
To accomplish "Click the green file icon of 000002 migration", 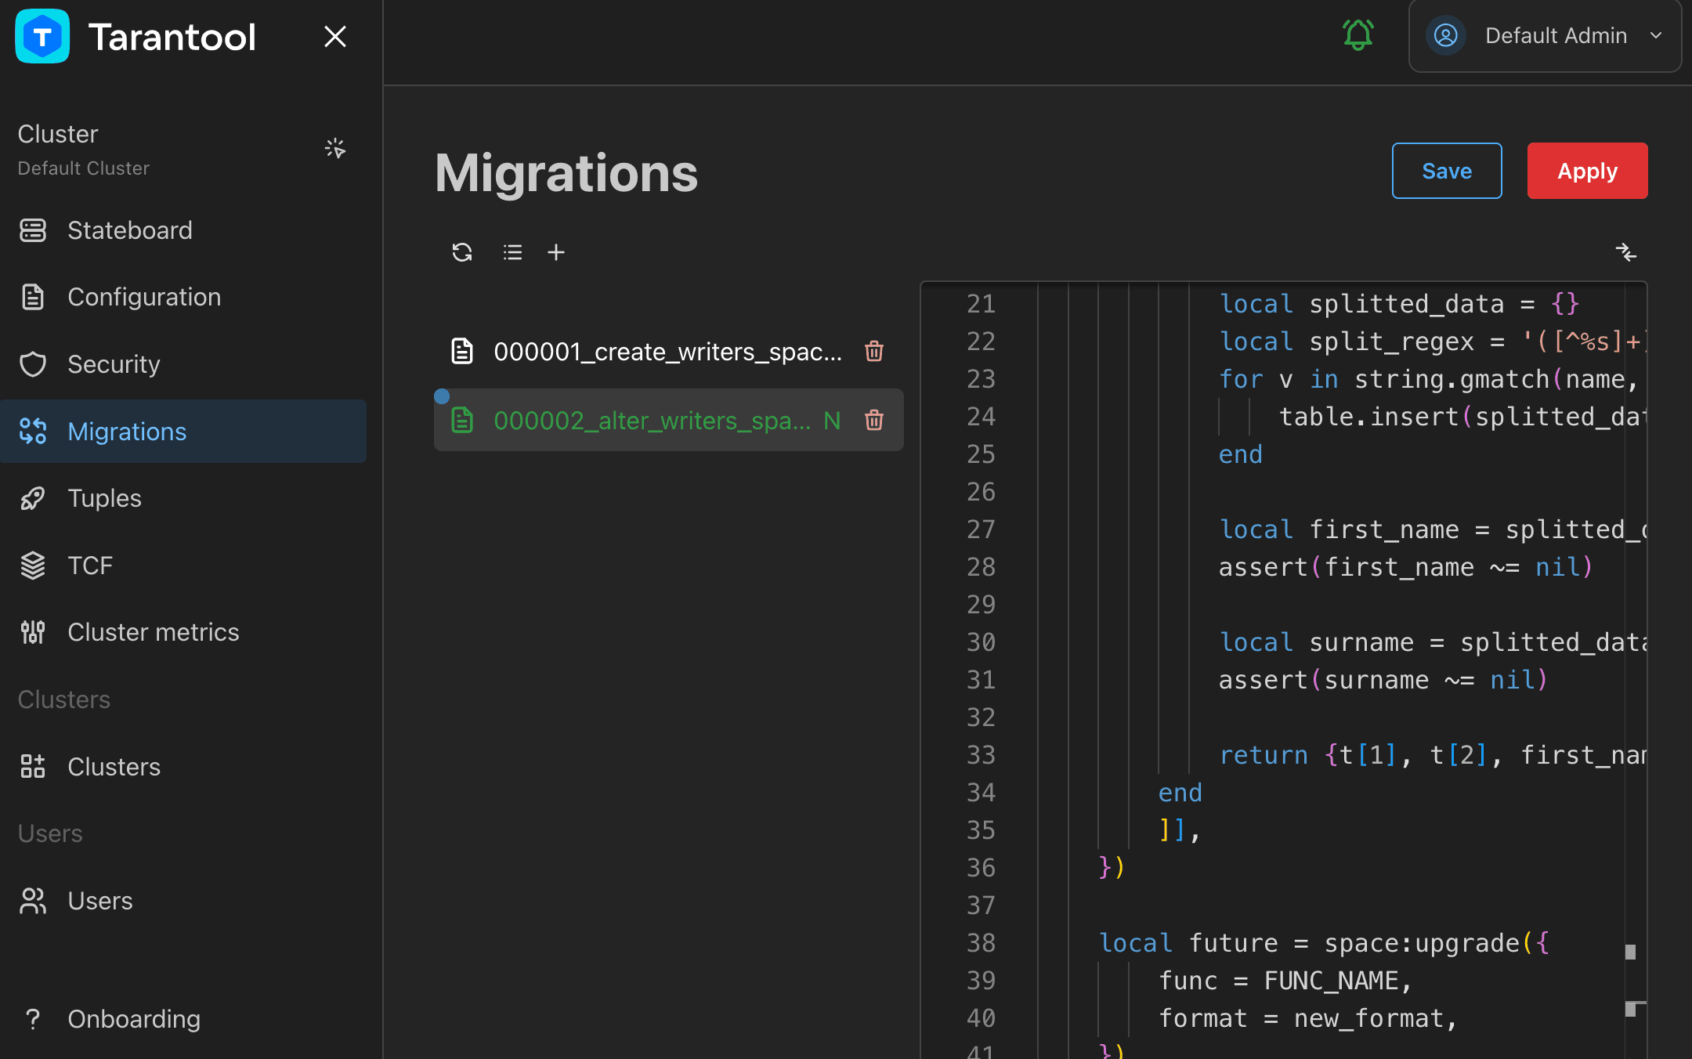I will coord(462,421).
